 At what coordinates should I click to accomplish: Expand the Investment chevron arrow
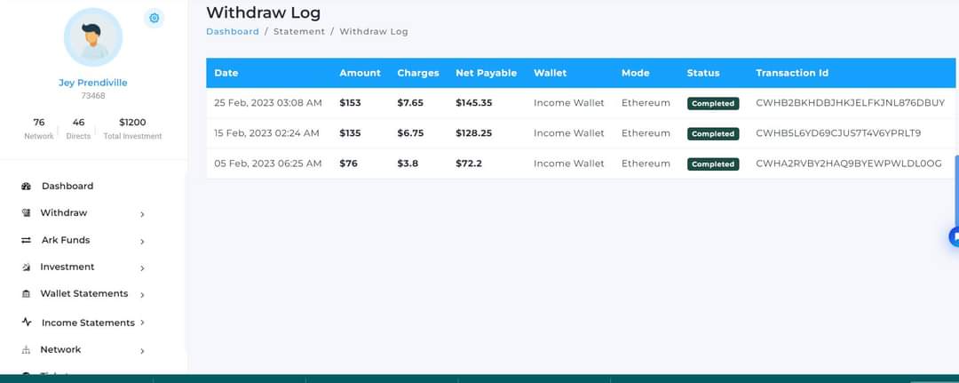142,268
